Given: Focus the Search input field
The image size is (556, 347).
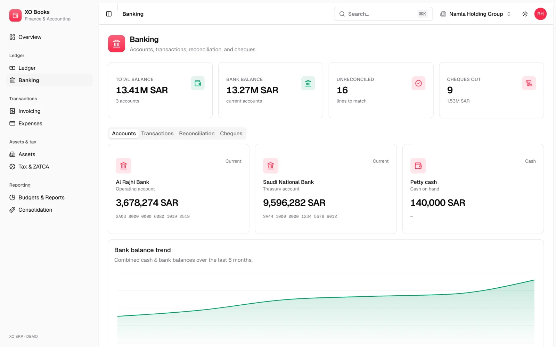Looking at the screenshot, I should click(383, 14).
